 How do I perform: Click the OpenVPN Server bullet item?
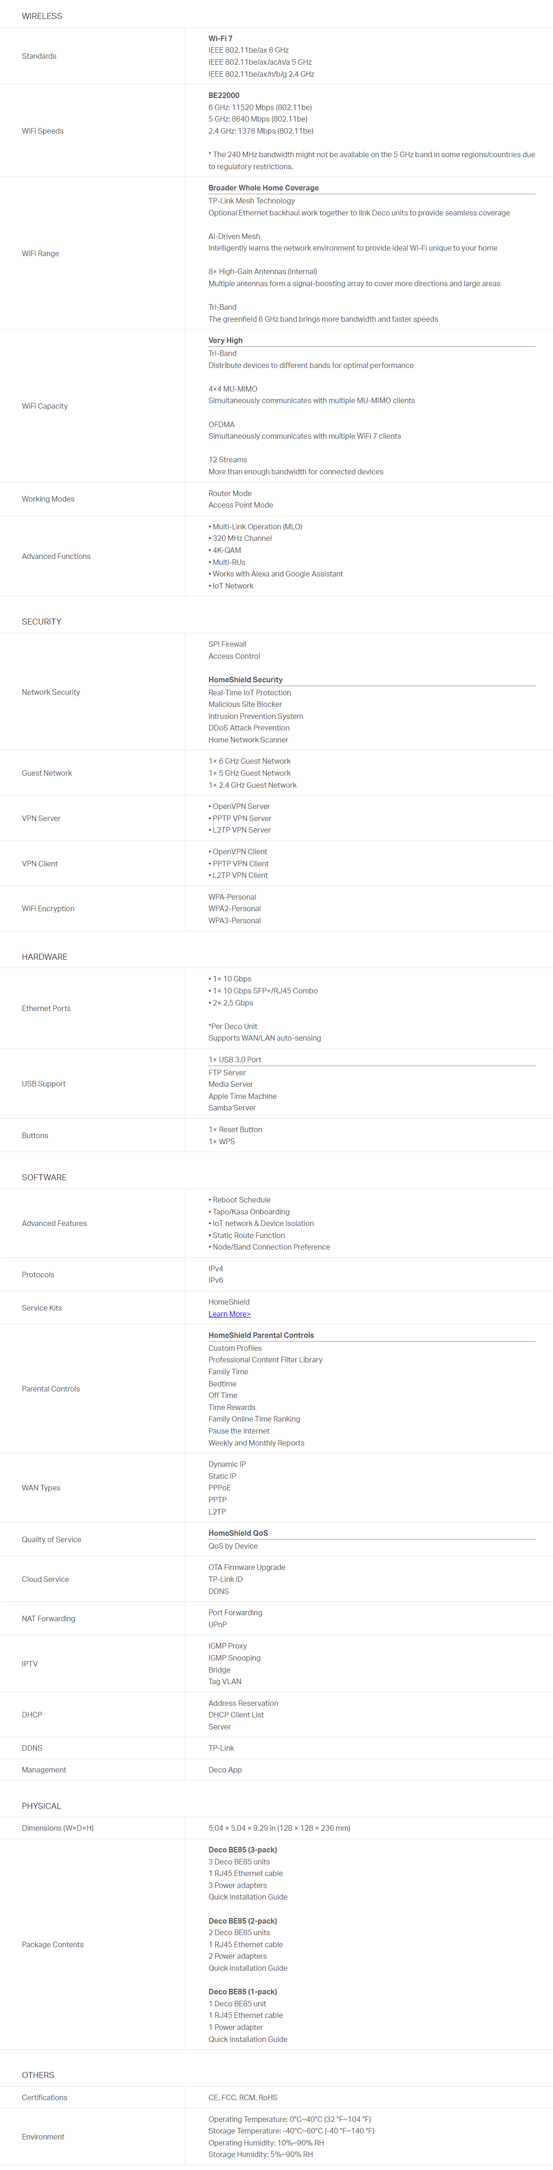(240, 806)
